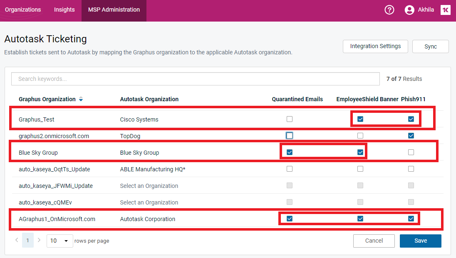Click the Kaseya logo icon
The width and height of the screenshot is (456, 258).
click(x=445, y=10)
